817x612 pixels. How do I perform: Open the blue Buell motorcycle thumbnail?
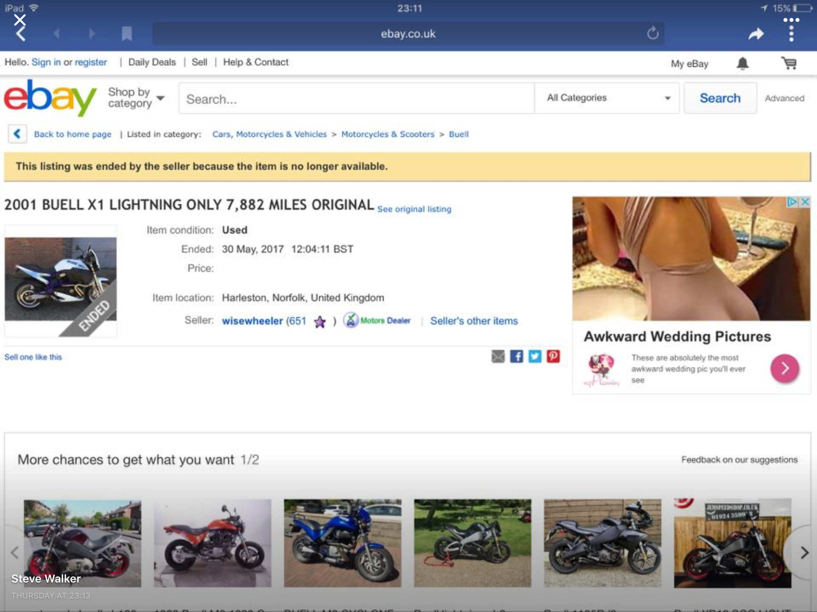(342, 543)
